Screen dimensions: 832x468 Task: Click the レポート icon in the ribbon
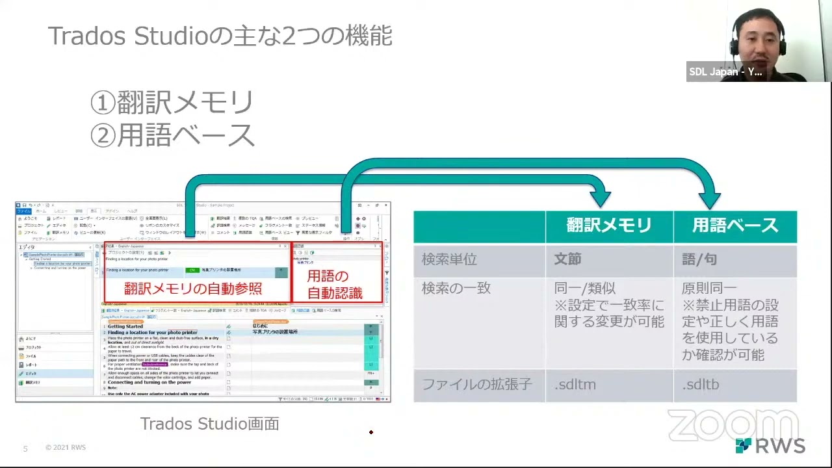(x=49, y=218)
